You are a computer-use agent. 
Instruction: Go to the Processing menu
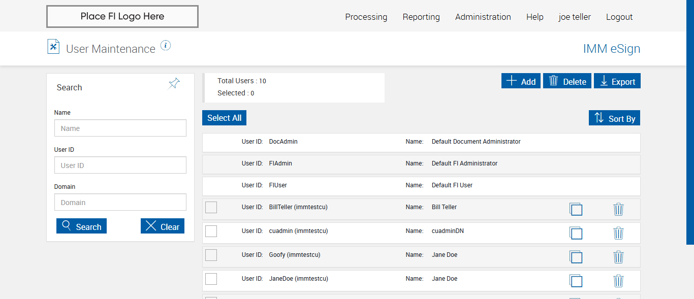366,17
